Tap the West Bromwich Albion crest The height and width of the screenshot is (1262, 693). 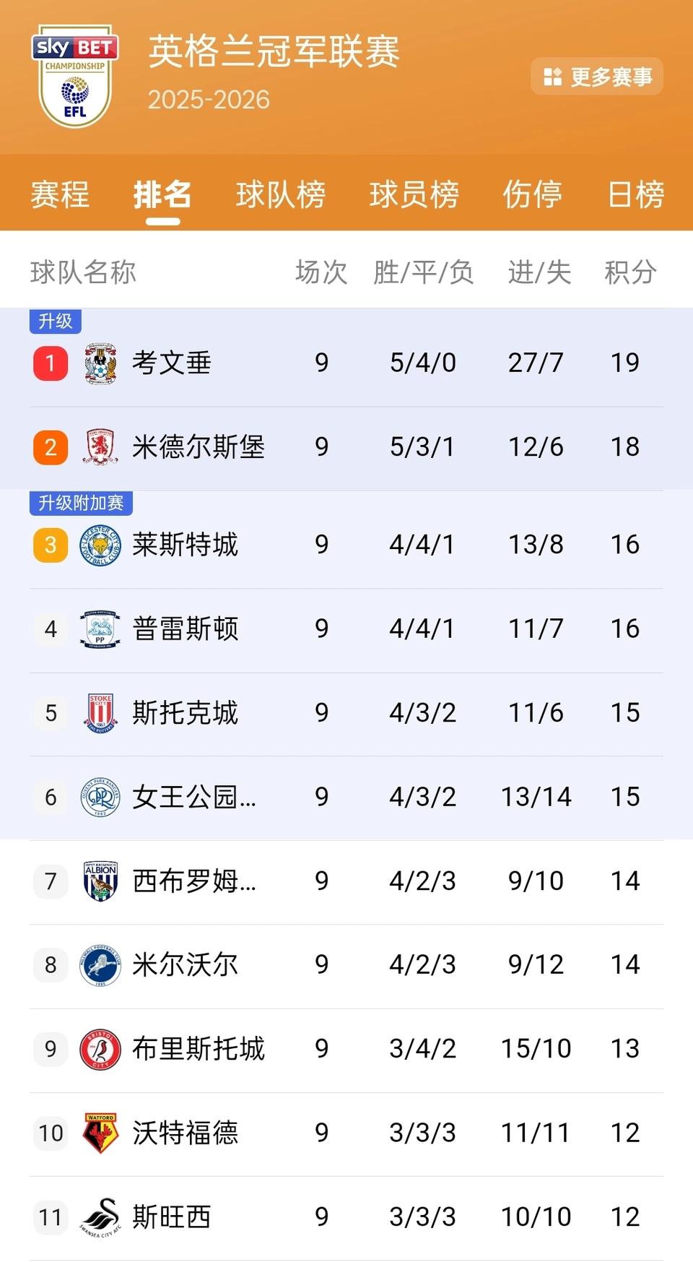pos(100,881)
